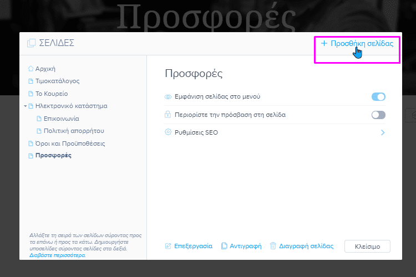Click the Επεξεργασία edit link
416x277 pixels.
(x=193, y=246)
